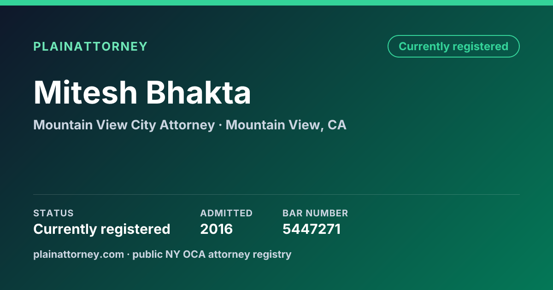This screenshot has width=553, height=290.
Task: Select the admission year 2016
Action: 217,229
